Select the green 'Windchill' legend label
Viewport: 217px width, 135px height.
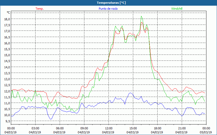(177, 9)
